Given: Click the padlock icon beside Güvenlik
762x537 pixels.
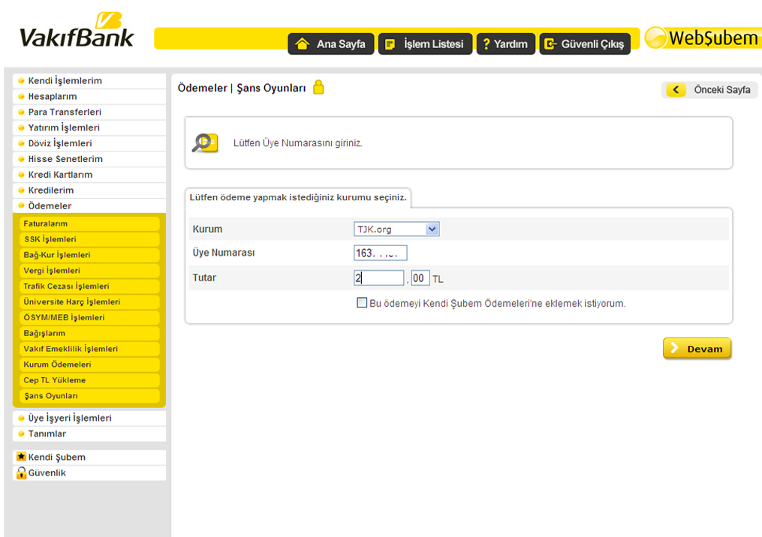Looking at the screenshot, I should pyautogui.click(x=21, y=472).
